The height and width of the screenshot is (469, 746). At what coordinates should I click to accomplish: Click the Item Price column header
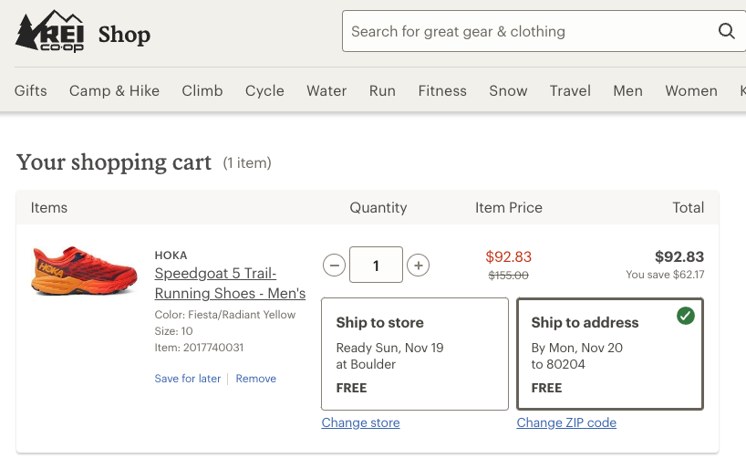pos(509,208)
